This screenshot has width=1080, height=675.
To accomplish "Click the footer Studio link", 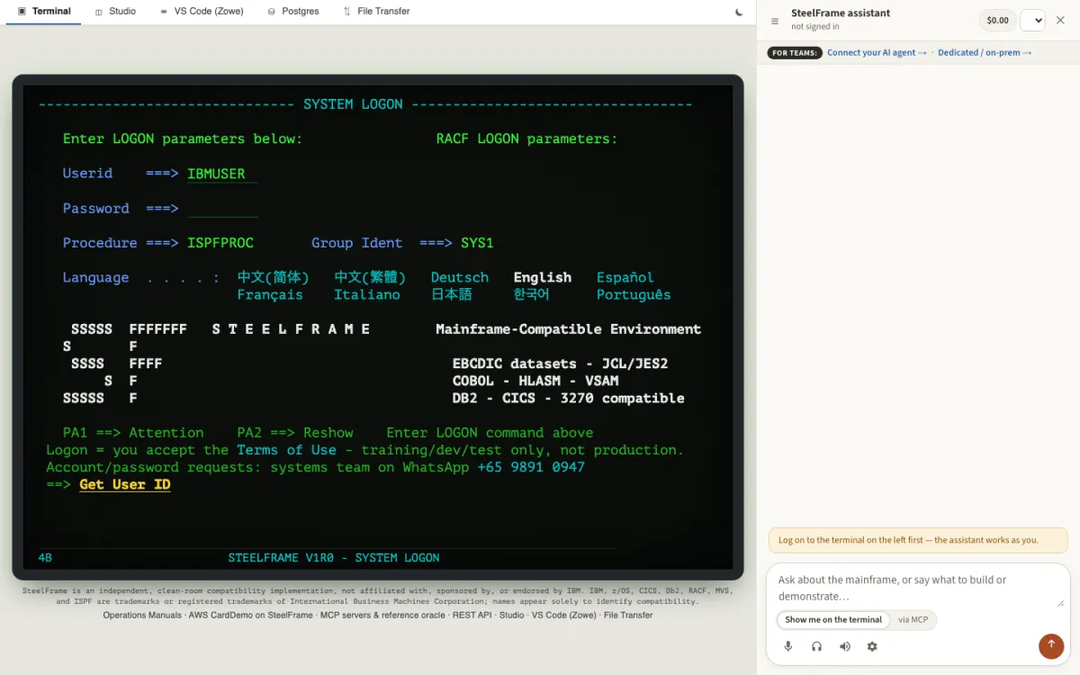I will click(511, 615).
